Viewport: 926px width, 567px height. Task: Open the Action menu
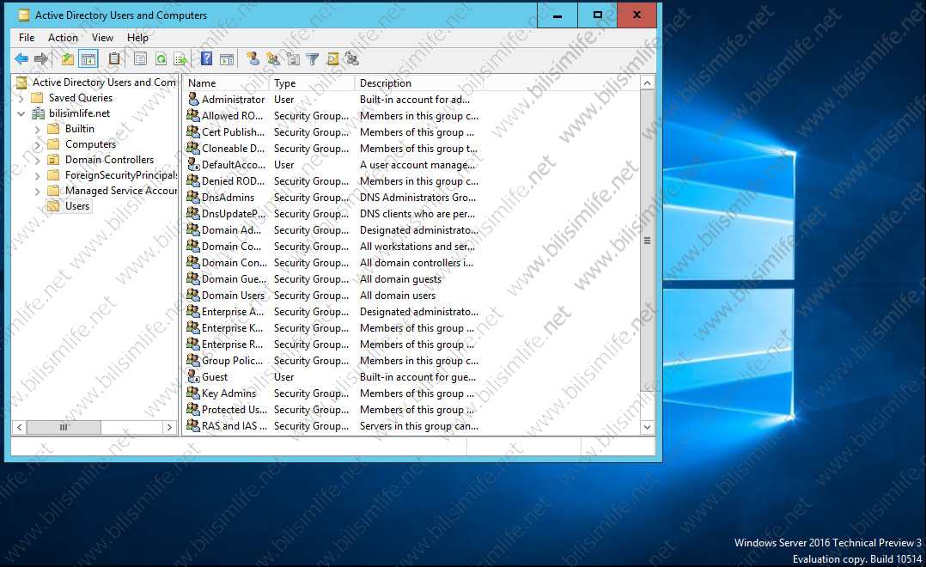pos(63,37)
